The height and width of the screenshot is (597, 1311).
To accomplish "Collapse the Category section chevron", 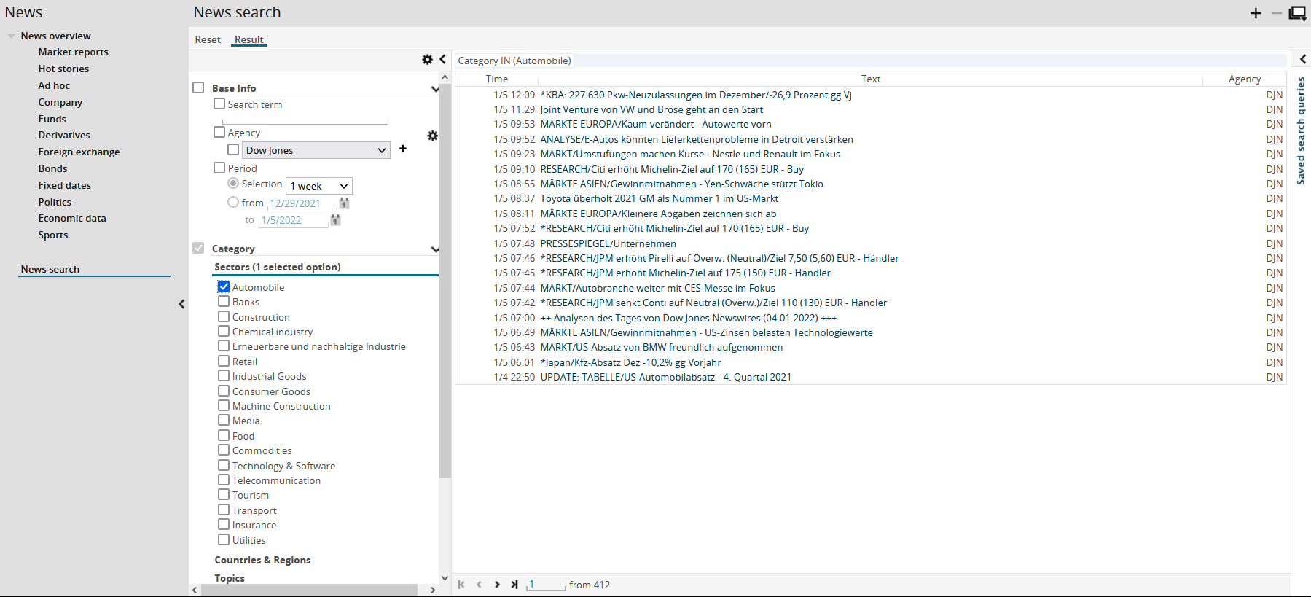I will [434, 249].
